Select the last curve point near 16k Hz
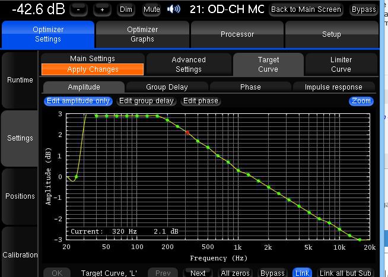Screen dimensions: 388x277 pyautogui.click(x=360, y=240)
